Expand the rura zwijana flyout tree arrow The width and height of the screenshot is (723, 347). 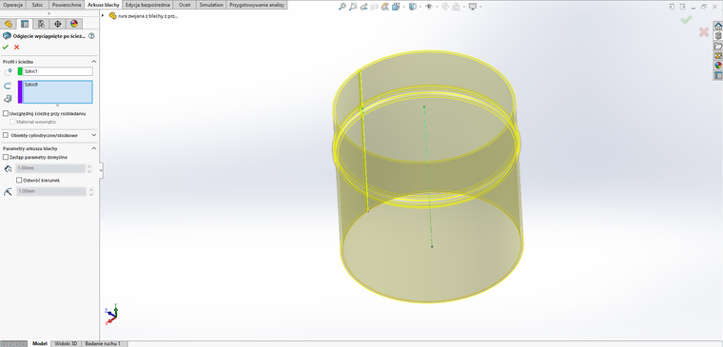[x=103, y=15]
